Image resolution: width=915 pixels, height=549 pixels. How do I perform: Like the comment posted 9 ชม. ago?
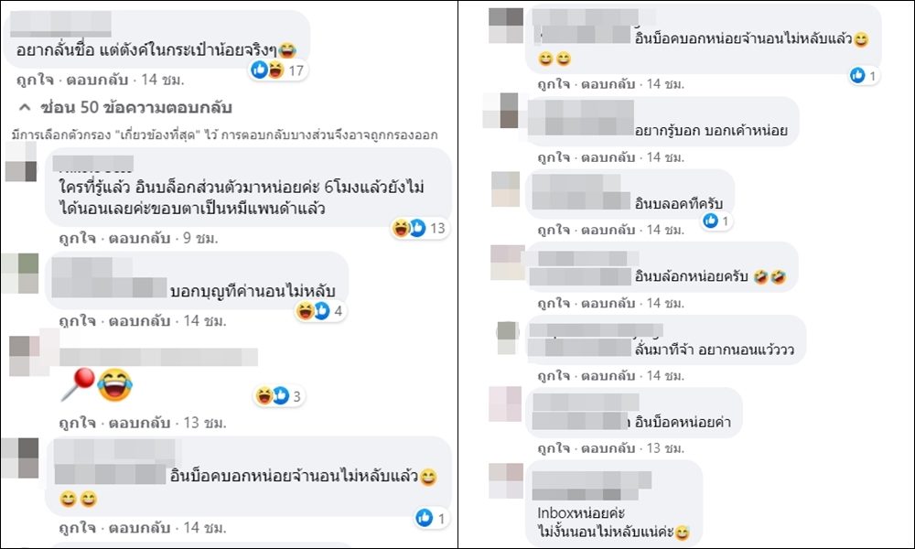(x=77, y=239)
